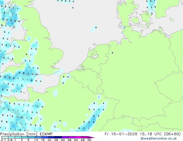Click the 0.5–1 mm legend color swatch
The height and width of the screenshot is (141, 183).
pyautogui.click(x=12, y=137)
